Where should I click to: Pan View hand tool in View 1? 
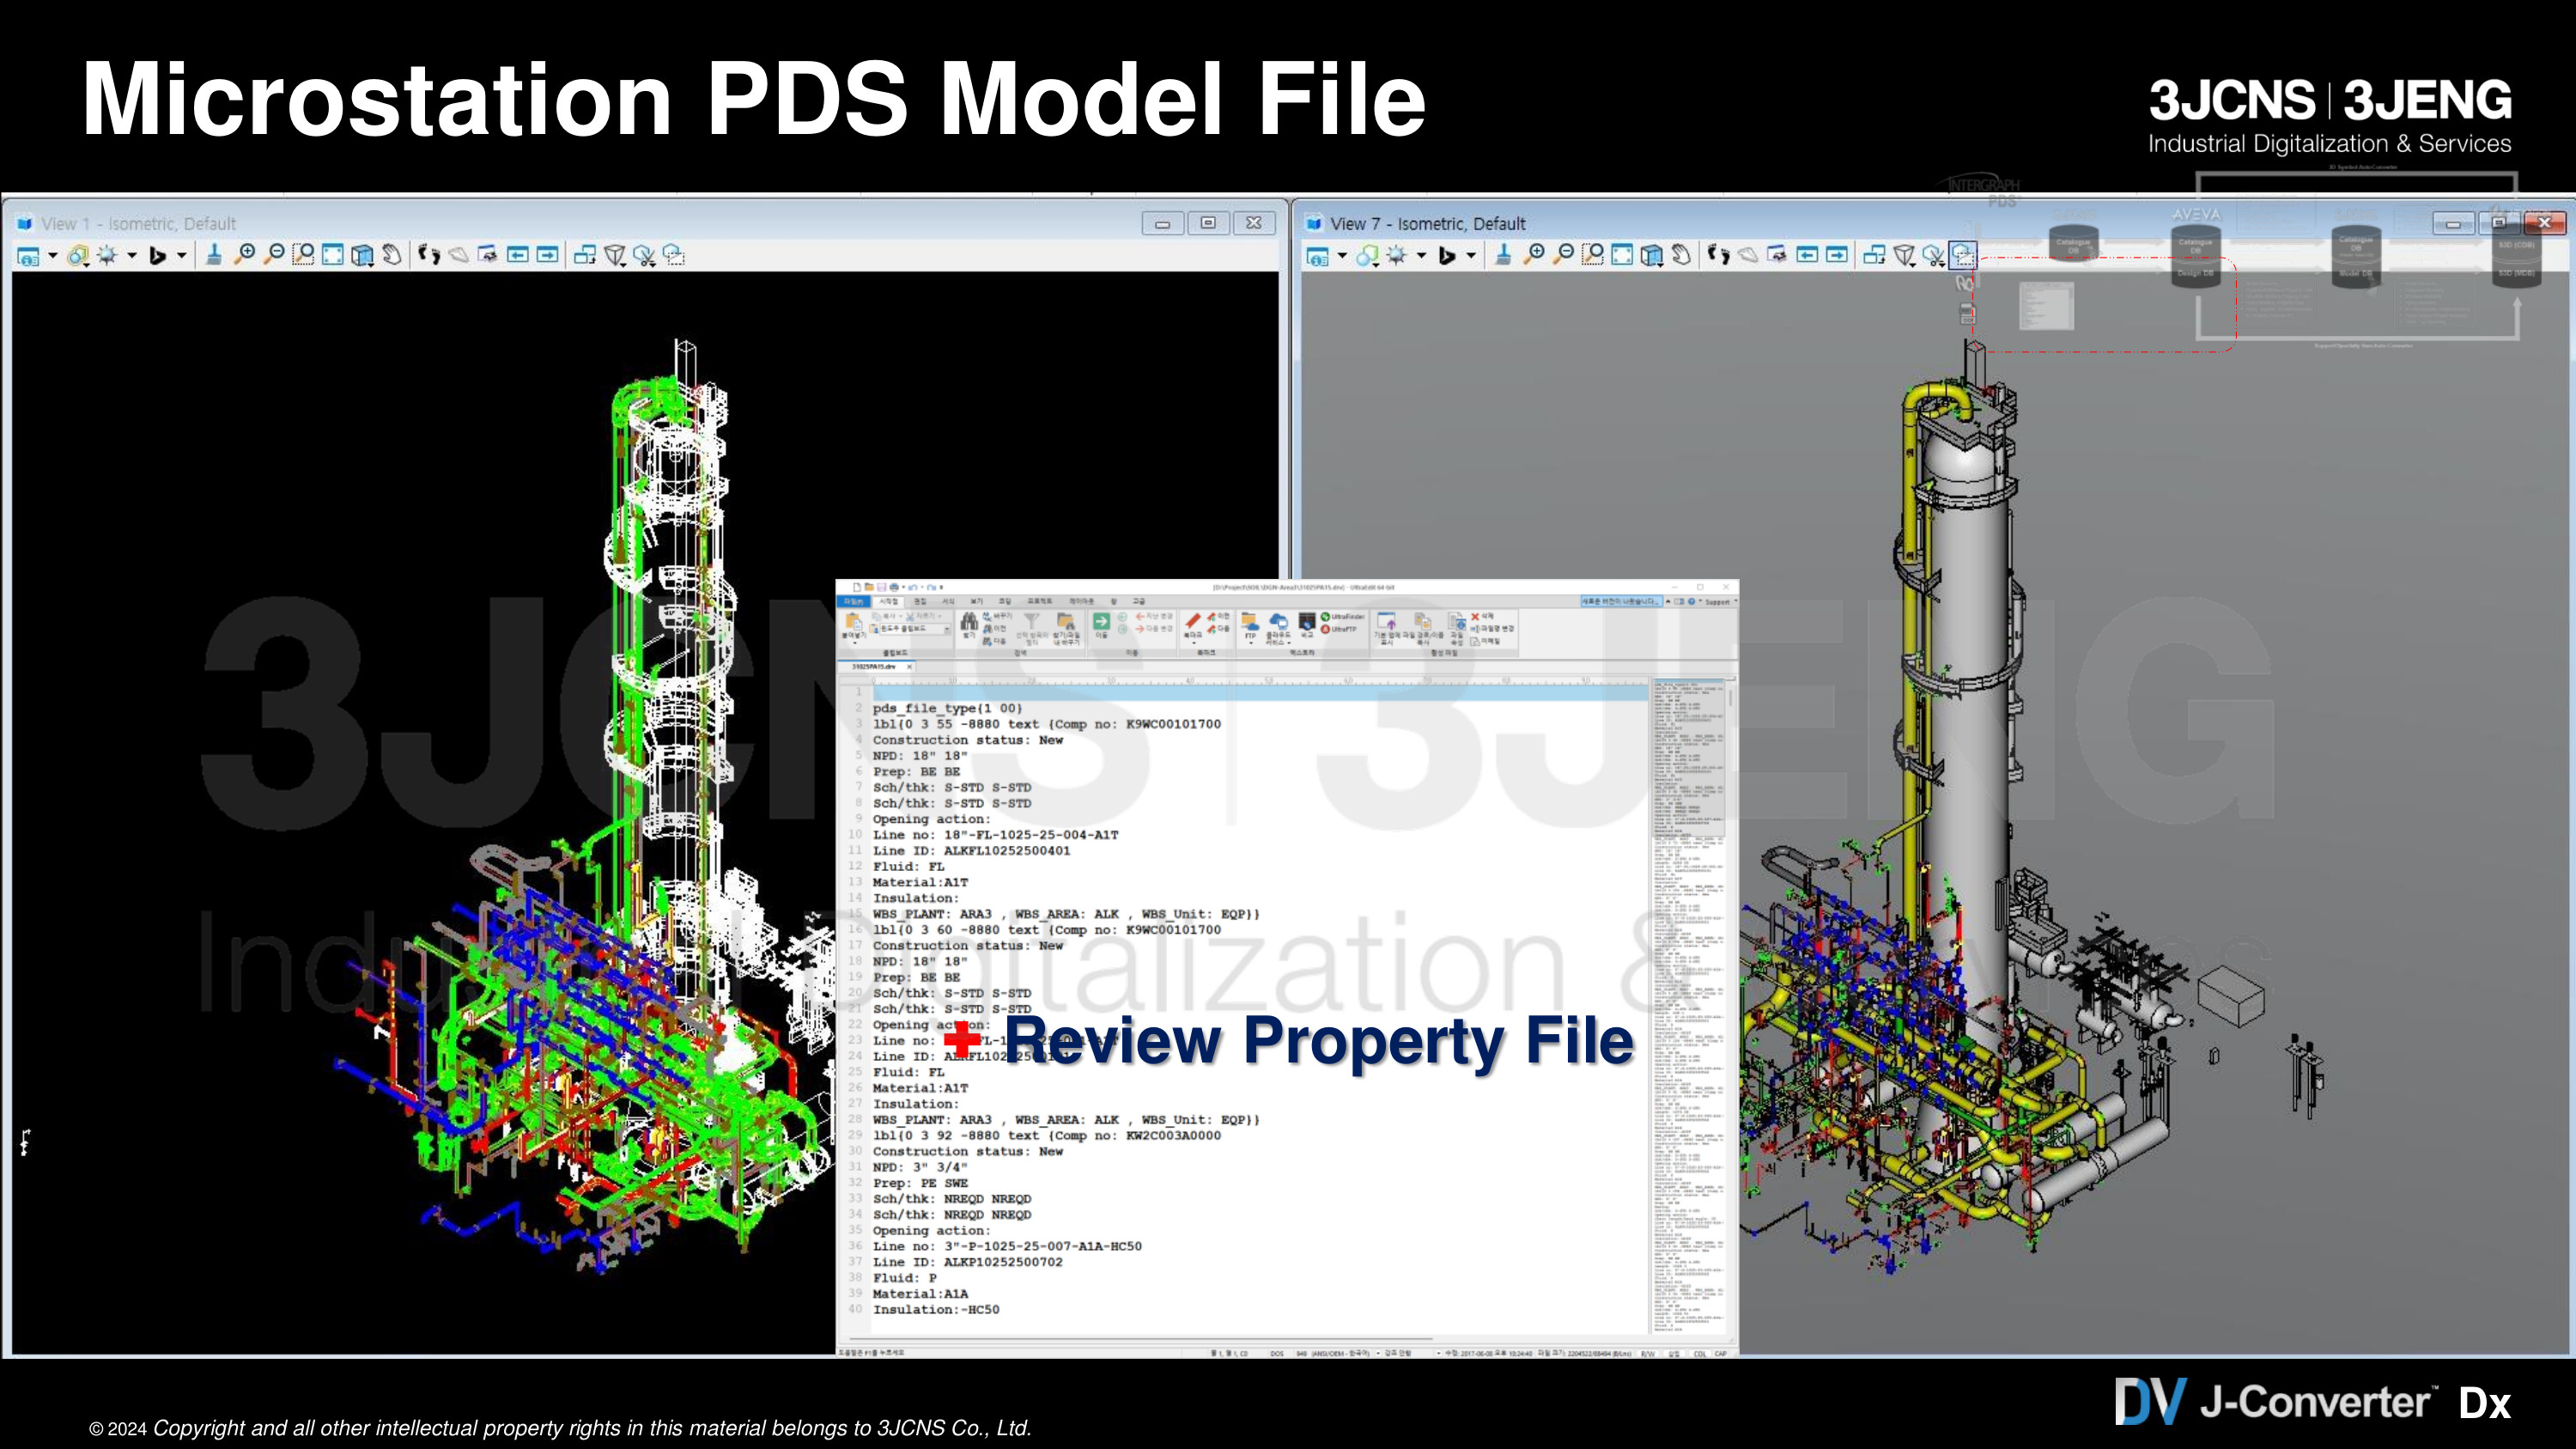coord(393,256)
